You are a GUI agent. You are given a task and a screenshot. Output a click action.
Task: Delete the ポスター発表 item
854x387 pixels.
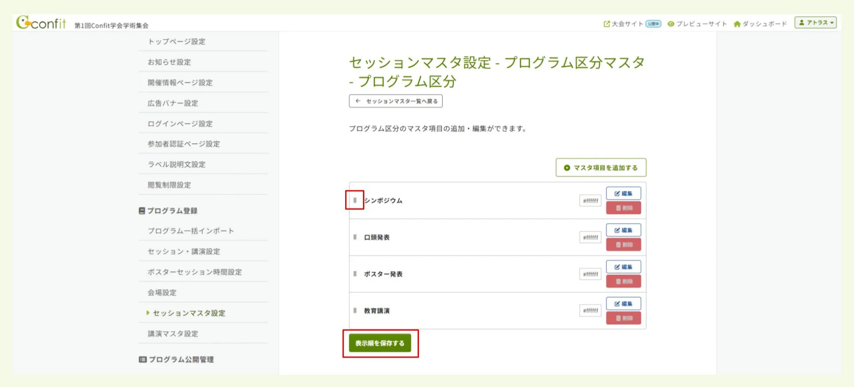[x=623, y=281]
